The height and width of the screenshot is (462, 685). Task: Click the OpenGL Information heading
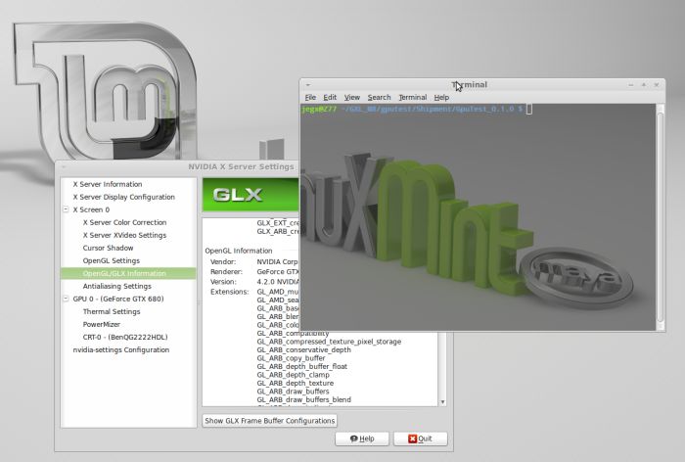click(239, 251)
